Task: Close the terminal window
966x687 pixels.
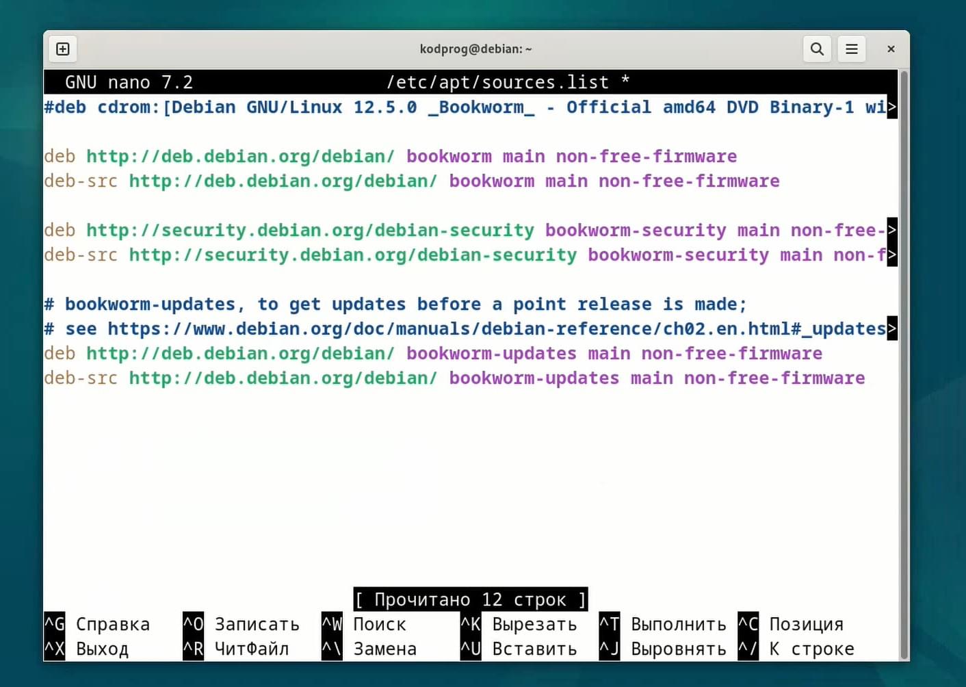Action: (891, 49)
